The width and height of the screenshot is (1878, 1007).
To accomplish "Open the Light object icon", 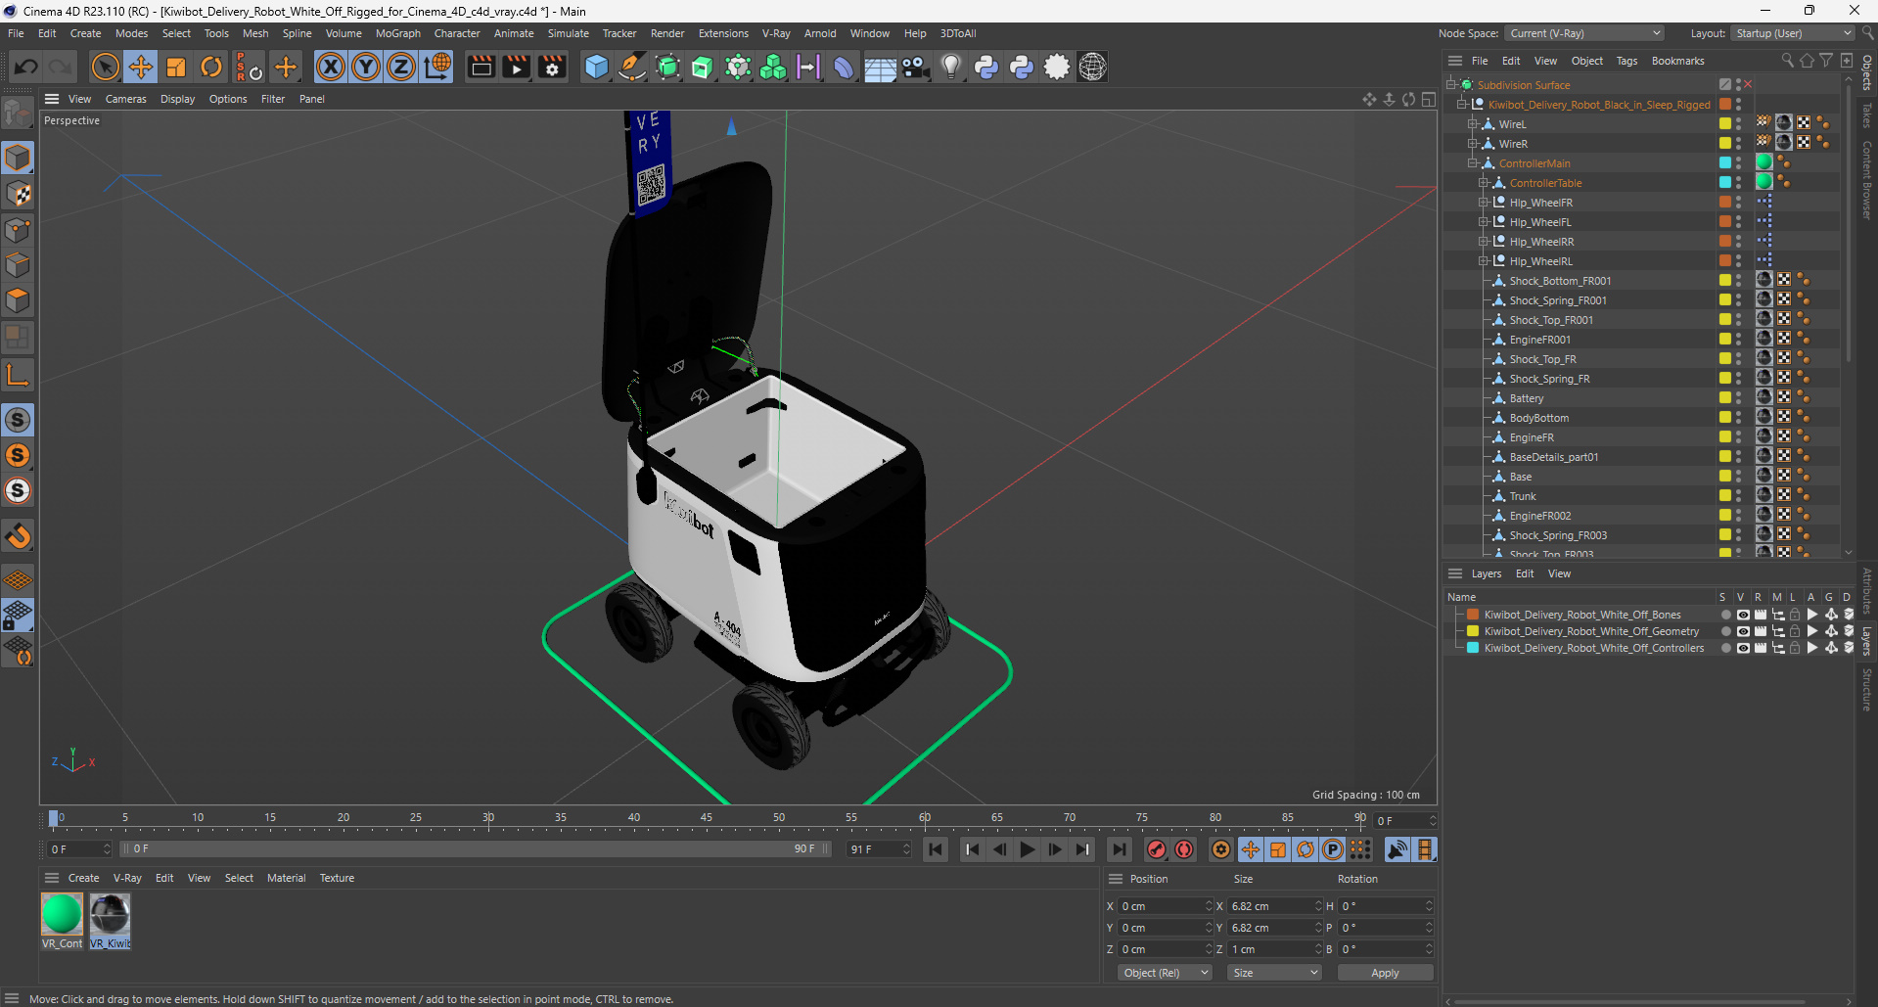I will [x=950, y=67].
